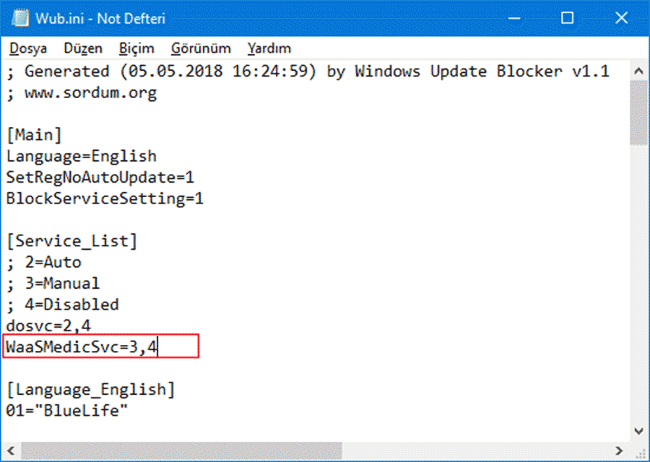Place cursor at end of WaaSMedicSvc=3,4 line
This screenshot has width=650, height=462.
click(158, 346)
